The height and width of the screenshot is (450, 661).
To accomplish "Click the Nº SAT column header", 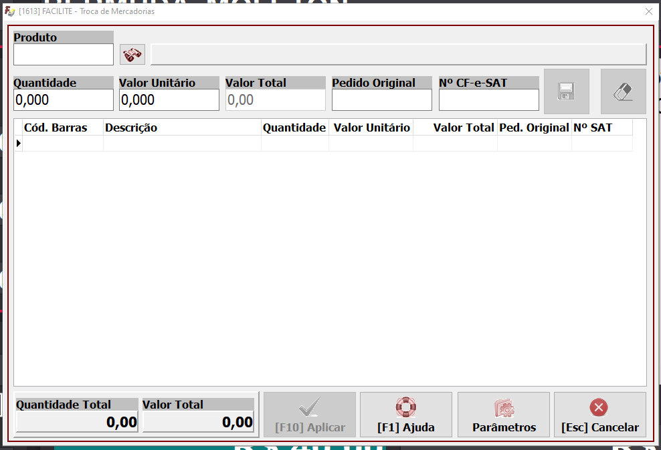I will [602, 128].
